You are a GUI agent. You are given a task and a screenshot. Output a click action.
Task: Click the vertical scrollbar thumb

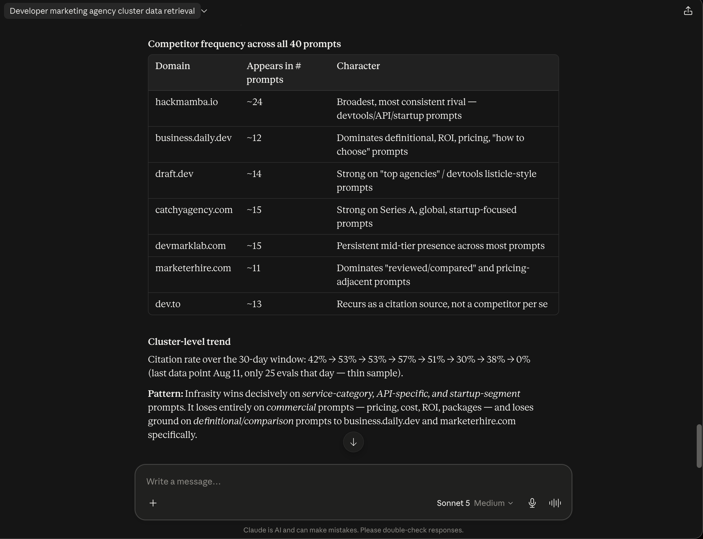click(699, 446)
